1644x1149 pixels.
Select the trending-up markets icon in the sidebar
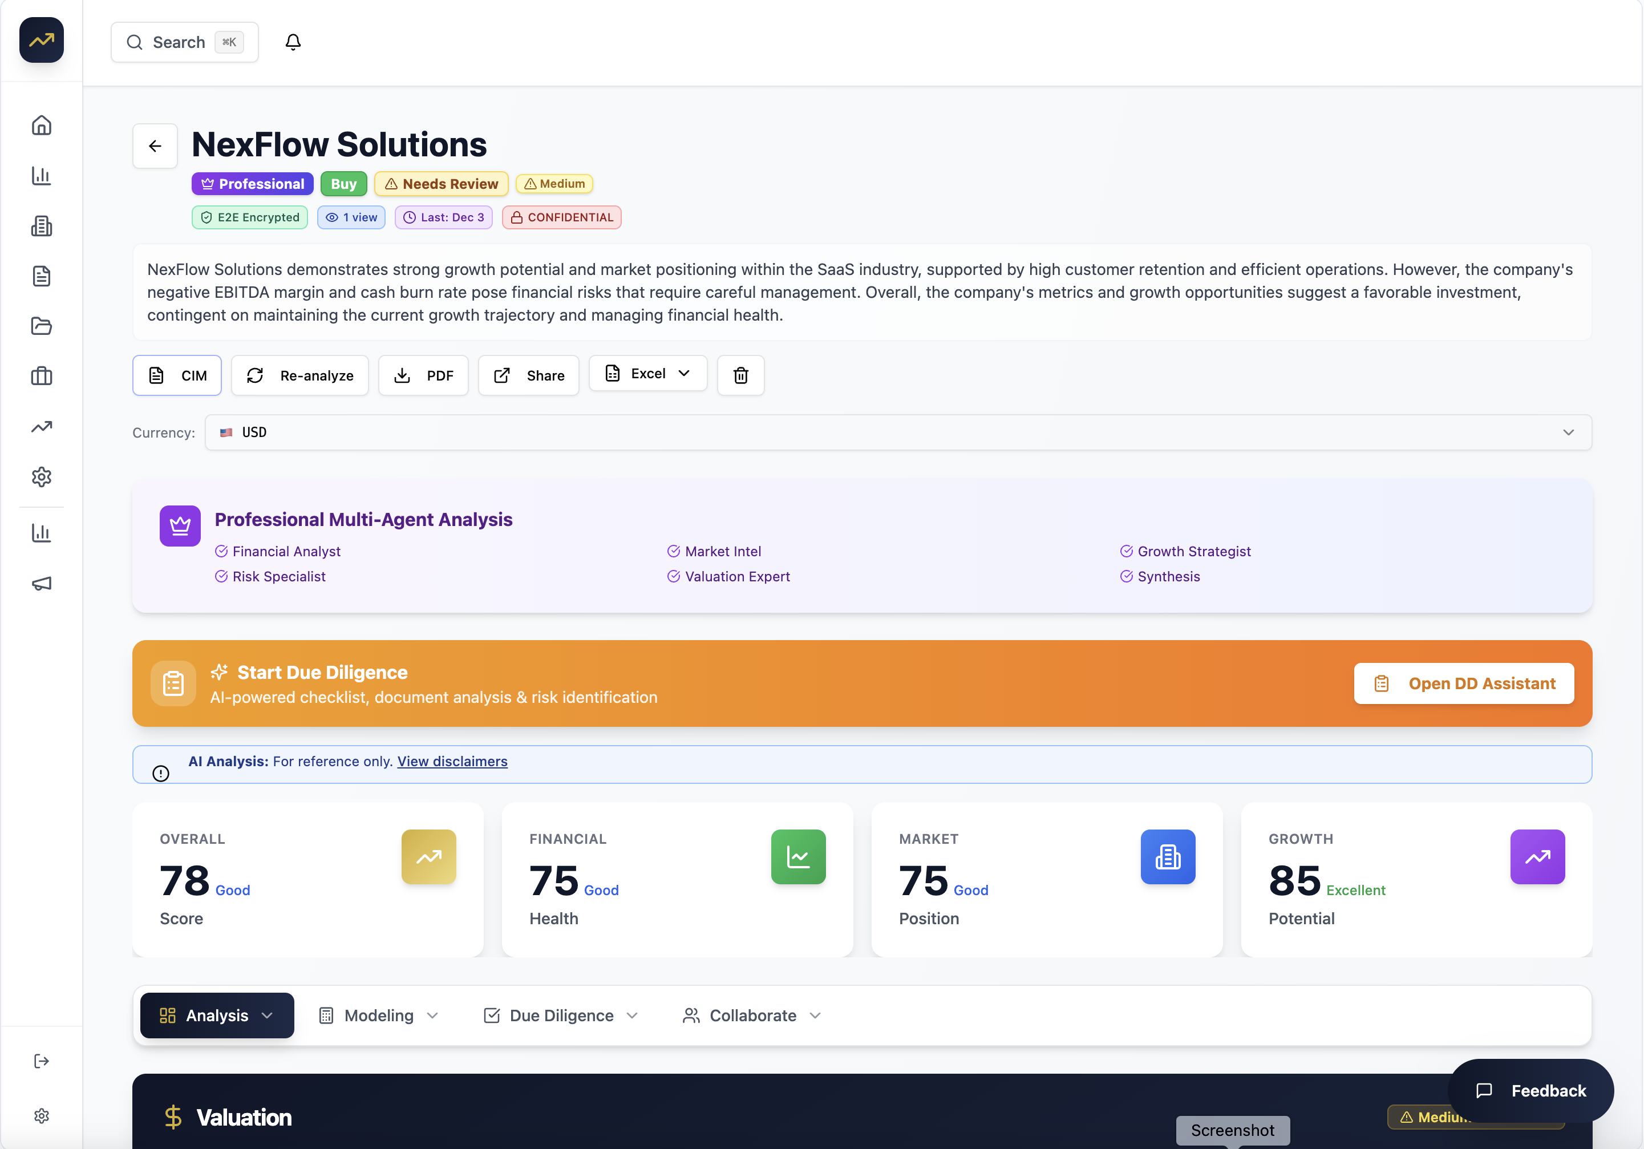coord(41,426)
